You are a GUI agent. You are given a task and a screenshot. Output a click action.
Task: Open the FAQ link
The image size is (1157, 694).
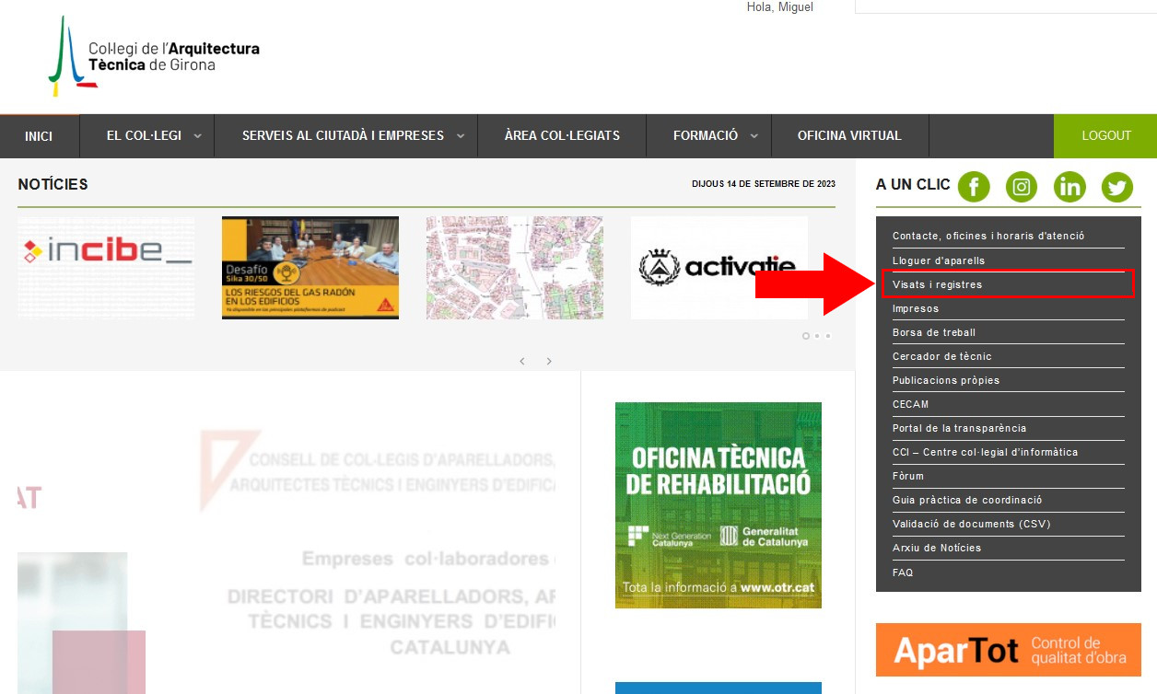[903, 573]
